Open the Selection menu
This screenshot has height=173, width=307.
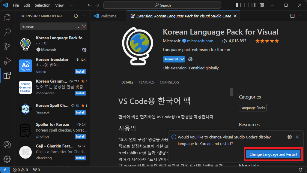(x=43, y=5)
